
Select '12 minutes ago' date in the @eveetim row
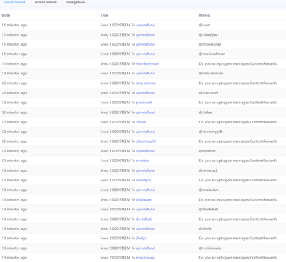coord(14,151)
